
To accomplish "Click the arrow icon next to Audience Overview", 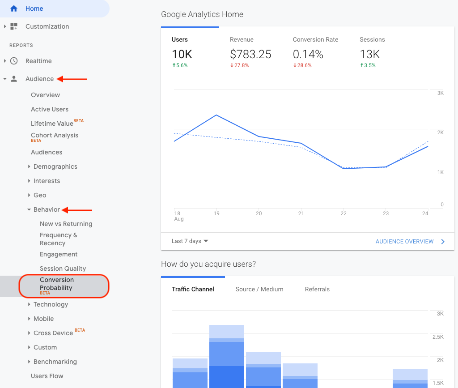I will point(442,241).
